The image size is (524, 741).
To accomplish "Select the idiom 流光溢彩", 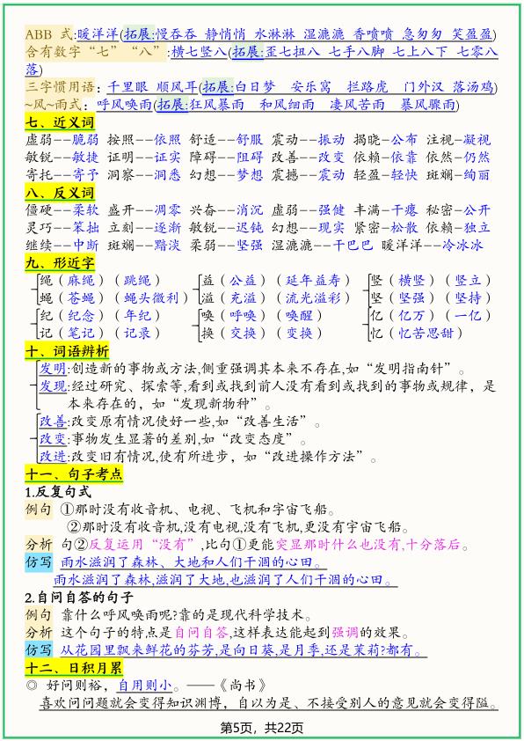I will pos(314,298).
